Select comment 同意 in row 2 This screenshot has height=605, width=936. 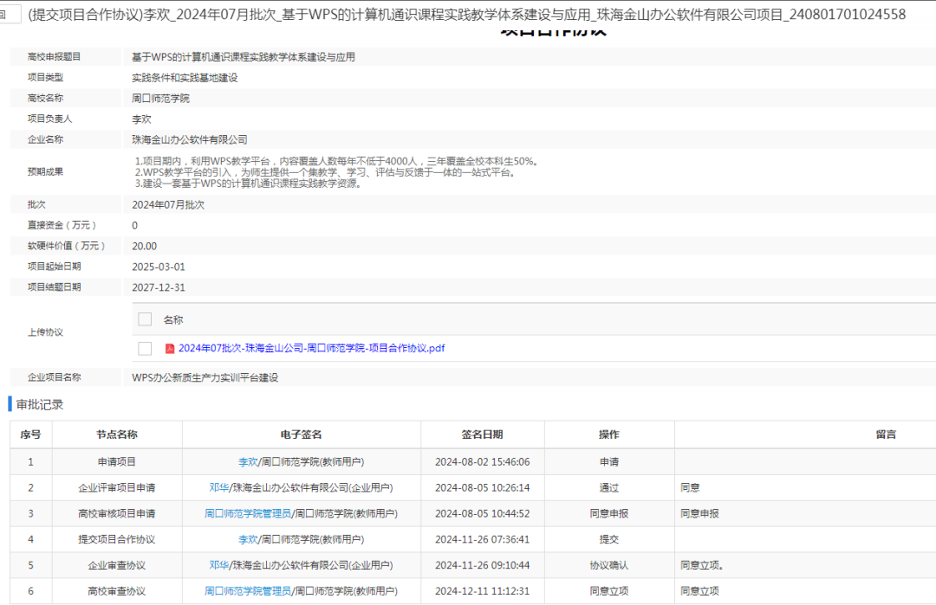point(690,487)
